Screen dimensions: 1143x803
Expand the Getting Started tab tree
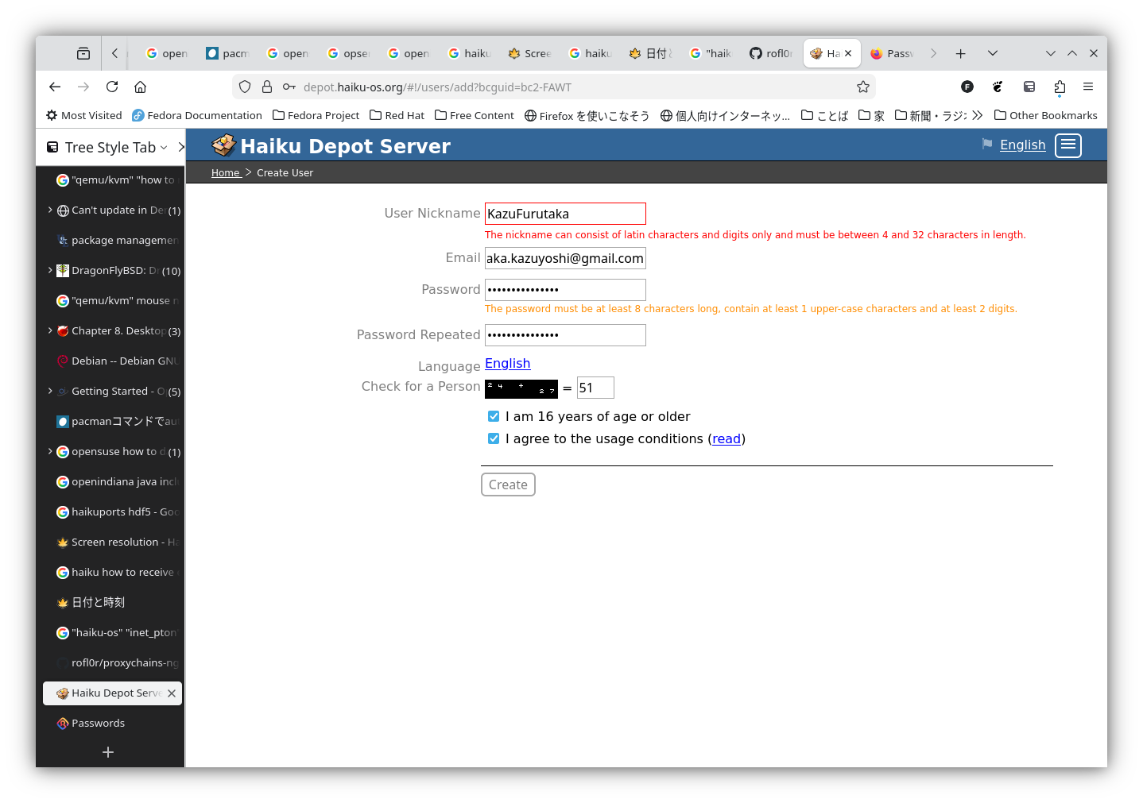coord(50,391)
